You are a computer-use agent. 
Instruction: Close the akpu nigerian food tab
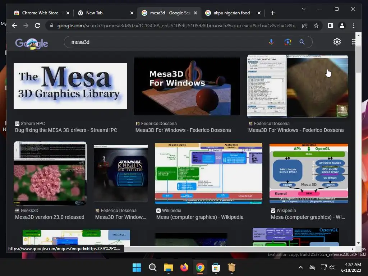click(x=259, y=13)
